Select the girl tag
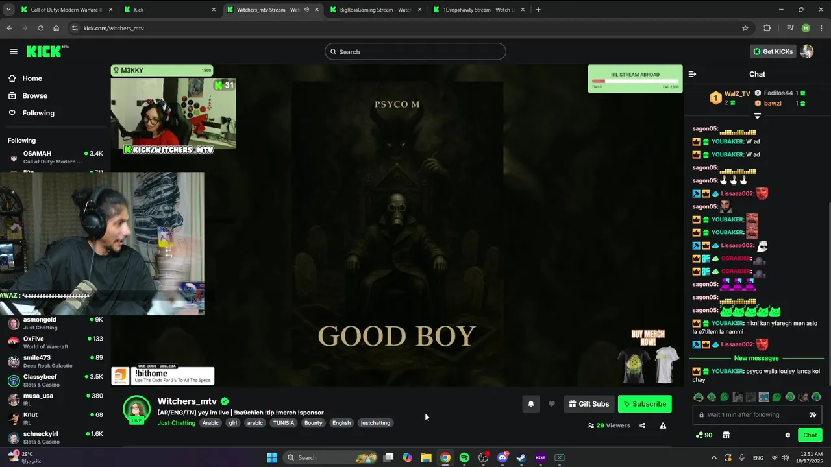The width and height of the screenshot is (831, 467). 233,423
